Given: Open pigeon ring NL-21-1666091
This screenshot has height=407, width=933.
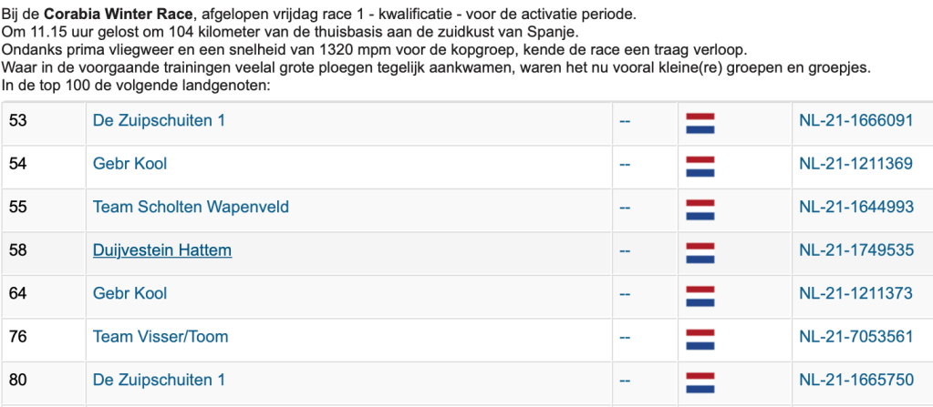Looking at the screenshot, I should coord(855,120).
